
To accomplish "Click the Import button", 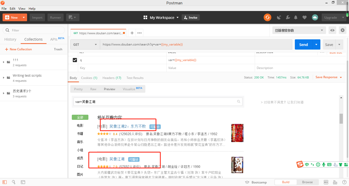I will coord(37,17).
